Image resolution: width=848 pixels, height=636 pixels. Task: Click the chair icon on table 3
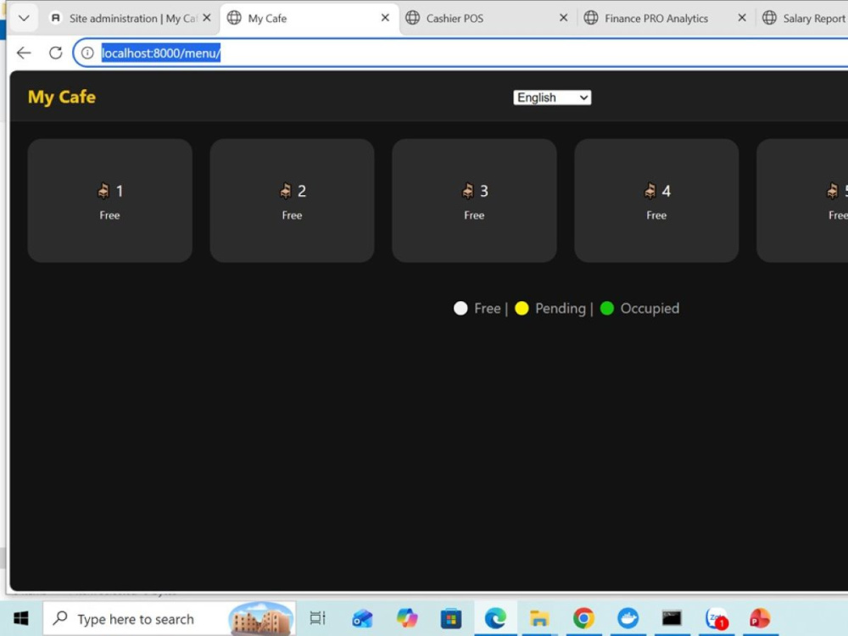(468, 191)
